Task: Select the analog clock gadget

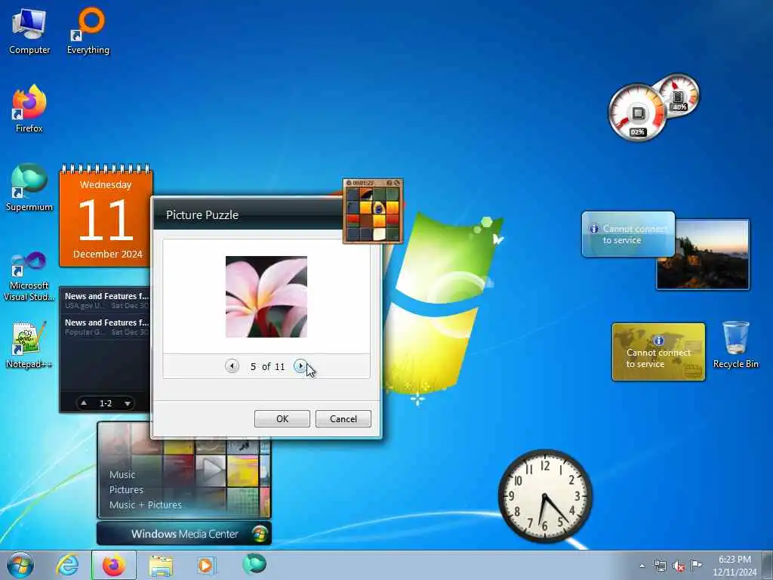Action: click(x=545, y=495)
